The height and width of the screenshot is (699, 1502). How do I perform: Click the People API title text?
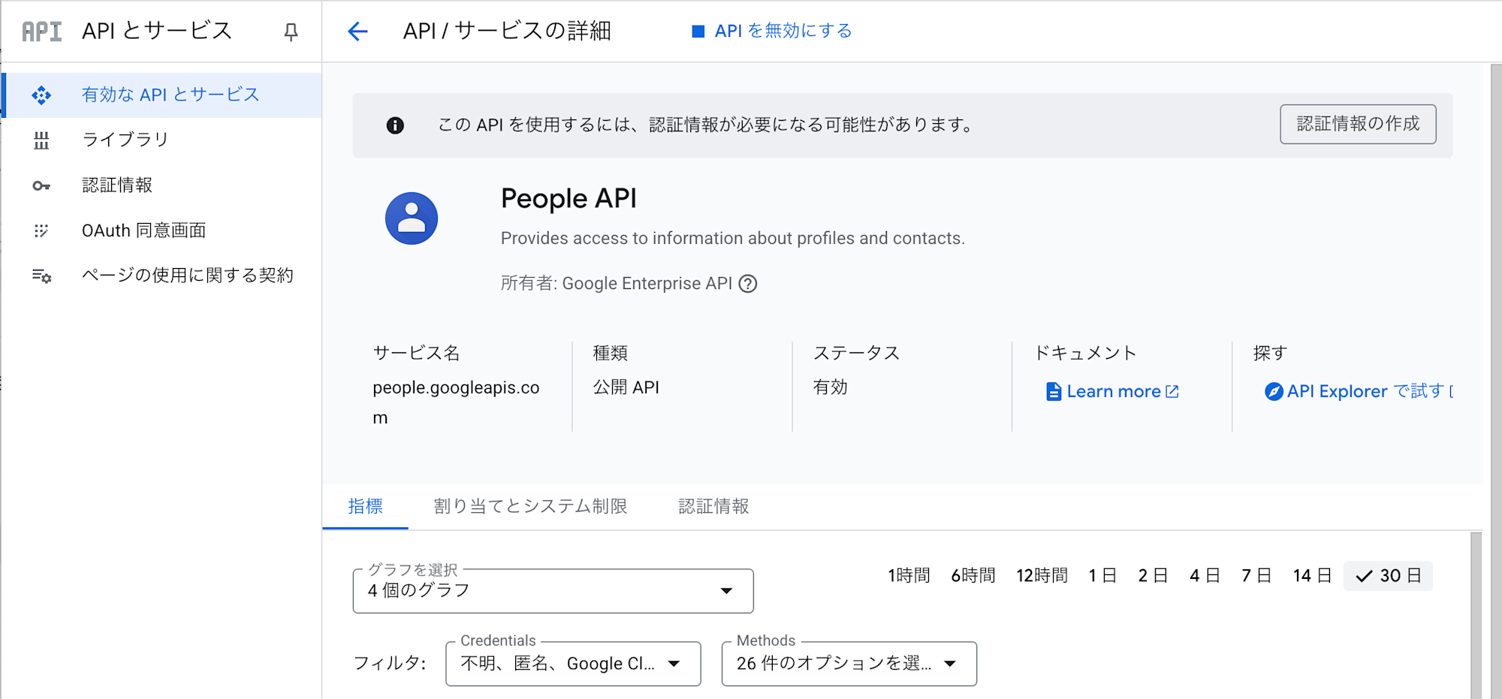coord(569,199)
